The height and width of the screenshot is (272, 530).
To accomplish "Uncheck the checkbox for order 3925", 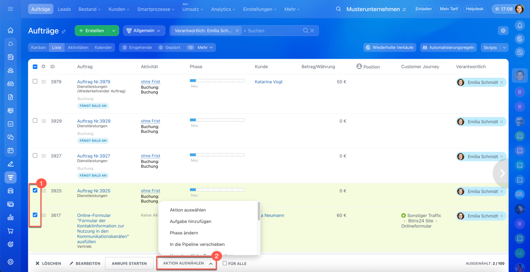I will tap(35, 191).
